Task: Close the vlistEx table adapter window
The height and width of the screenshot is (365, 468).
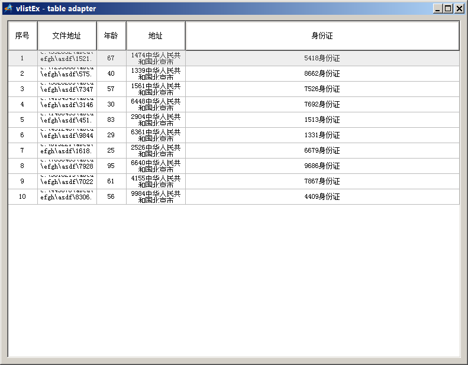Action: pos(459,9)
